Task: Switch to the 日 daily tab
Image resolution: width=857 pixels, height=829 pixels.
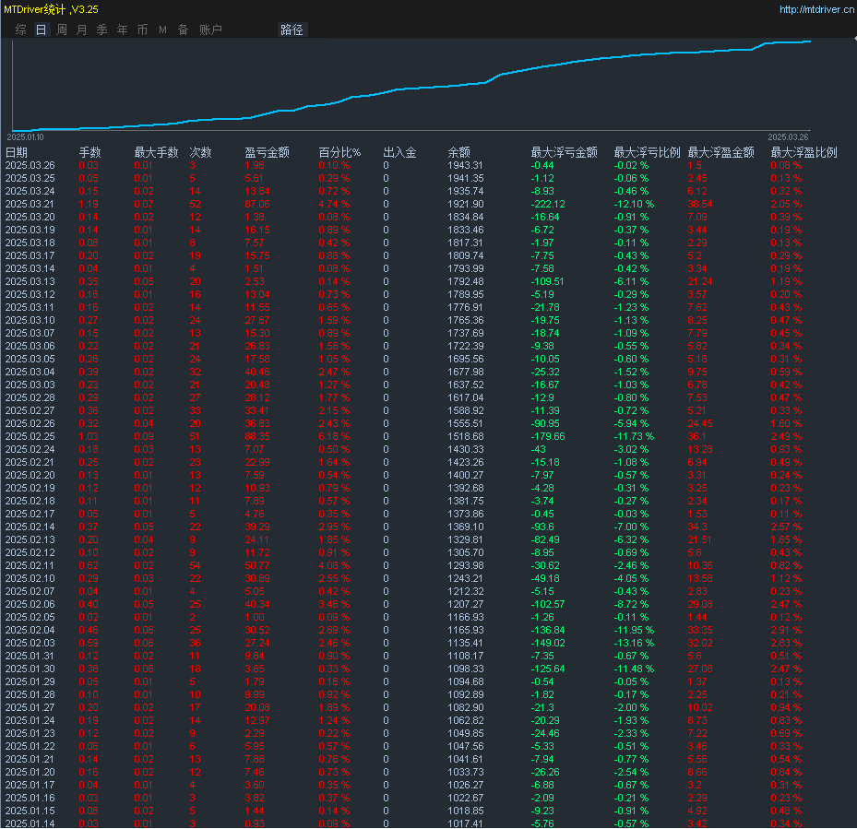Action: coord(40,30)
